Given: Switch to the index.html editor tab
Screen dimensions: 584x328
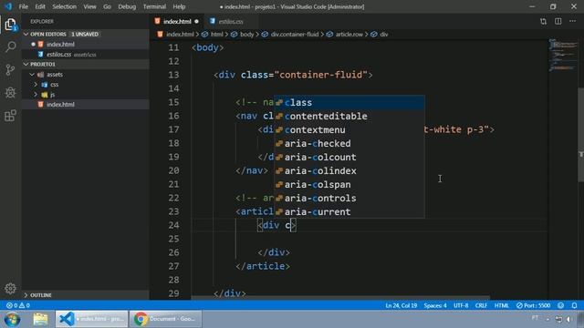Looking at the screenshot, I should click(176, 22).
